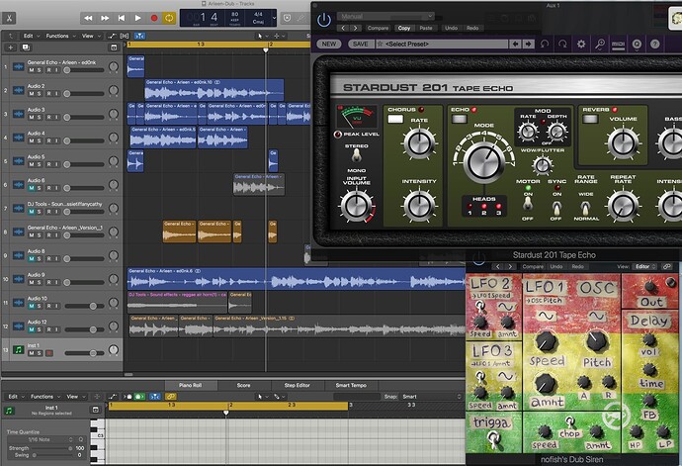Toggle the Stardust plugin power bypass button

pyautogui.click(x=324, y=20)
